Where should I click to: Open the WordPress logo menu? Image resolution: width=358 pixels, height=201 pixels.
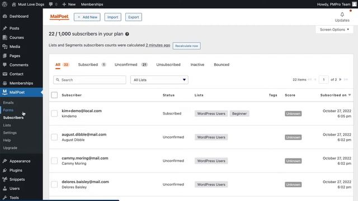tap(4, 4)
